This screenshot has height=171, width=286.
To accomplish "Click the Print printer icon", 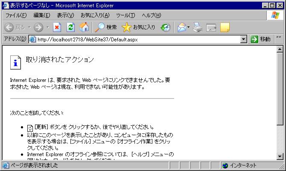I will (x=198, y=27).
